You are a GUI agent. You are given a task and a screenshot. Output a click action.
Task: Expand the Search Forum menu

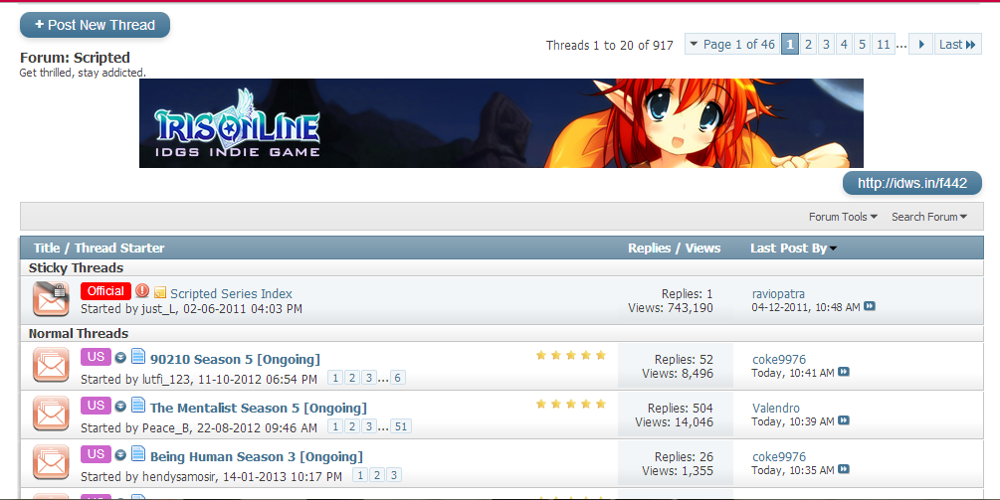[929, 217]
